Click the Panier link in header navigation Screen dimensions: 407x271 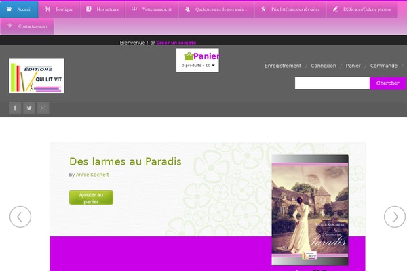coord(353,66)
